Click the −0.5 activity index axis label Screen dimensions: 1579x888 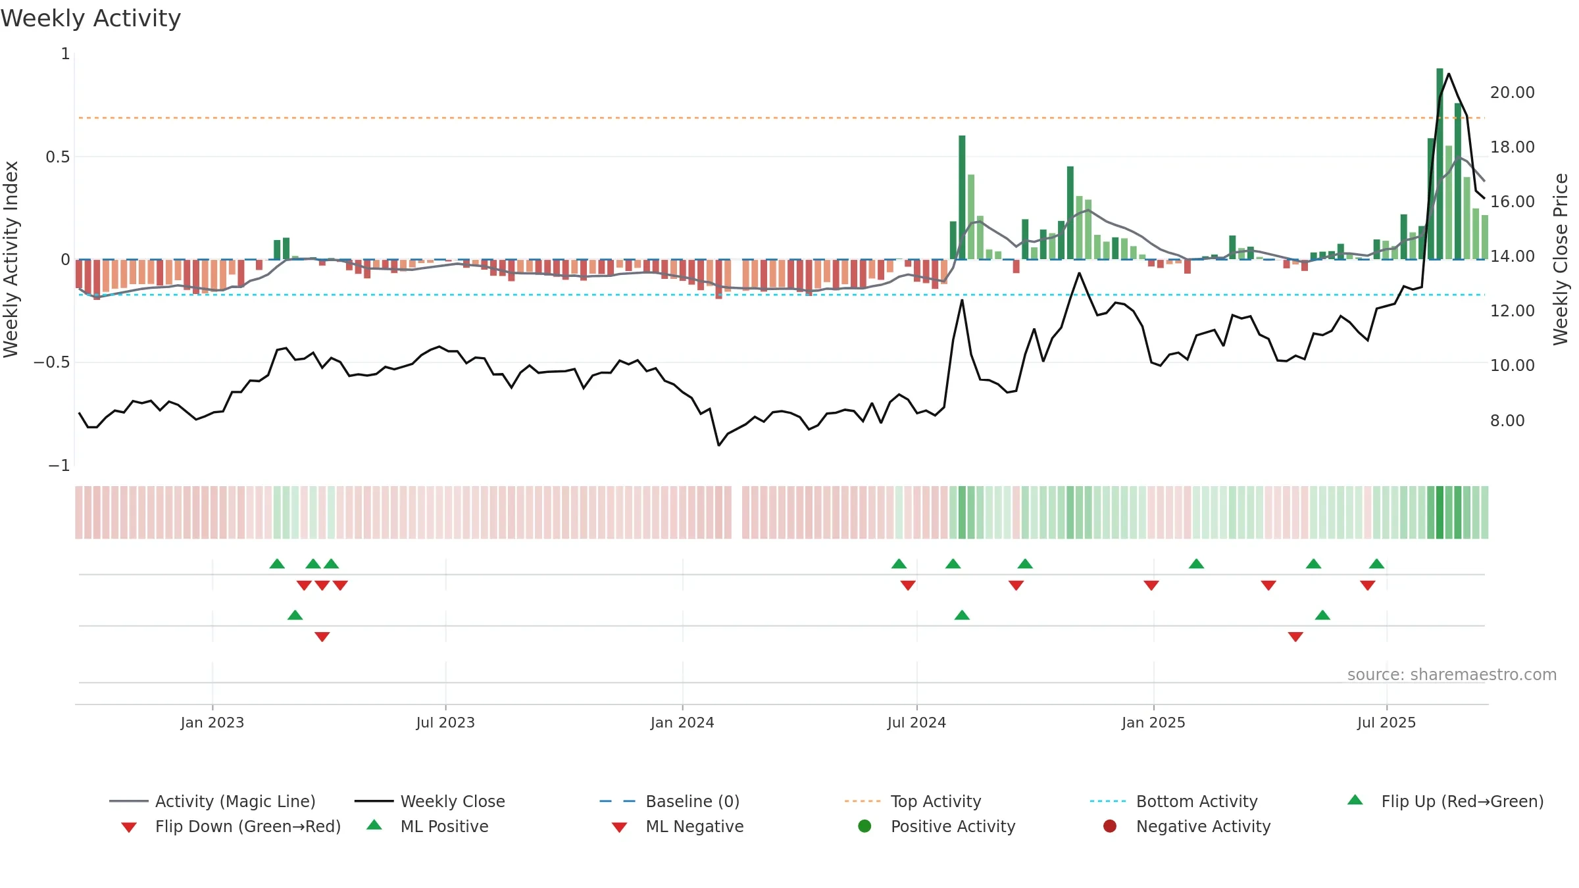(51, 362)
